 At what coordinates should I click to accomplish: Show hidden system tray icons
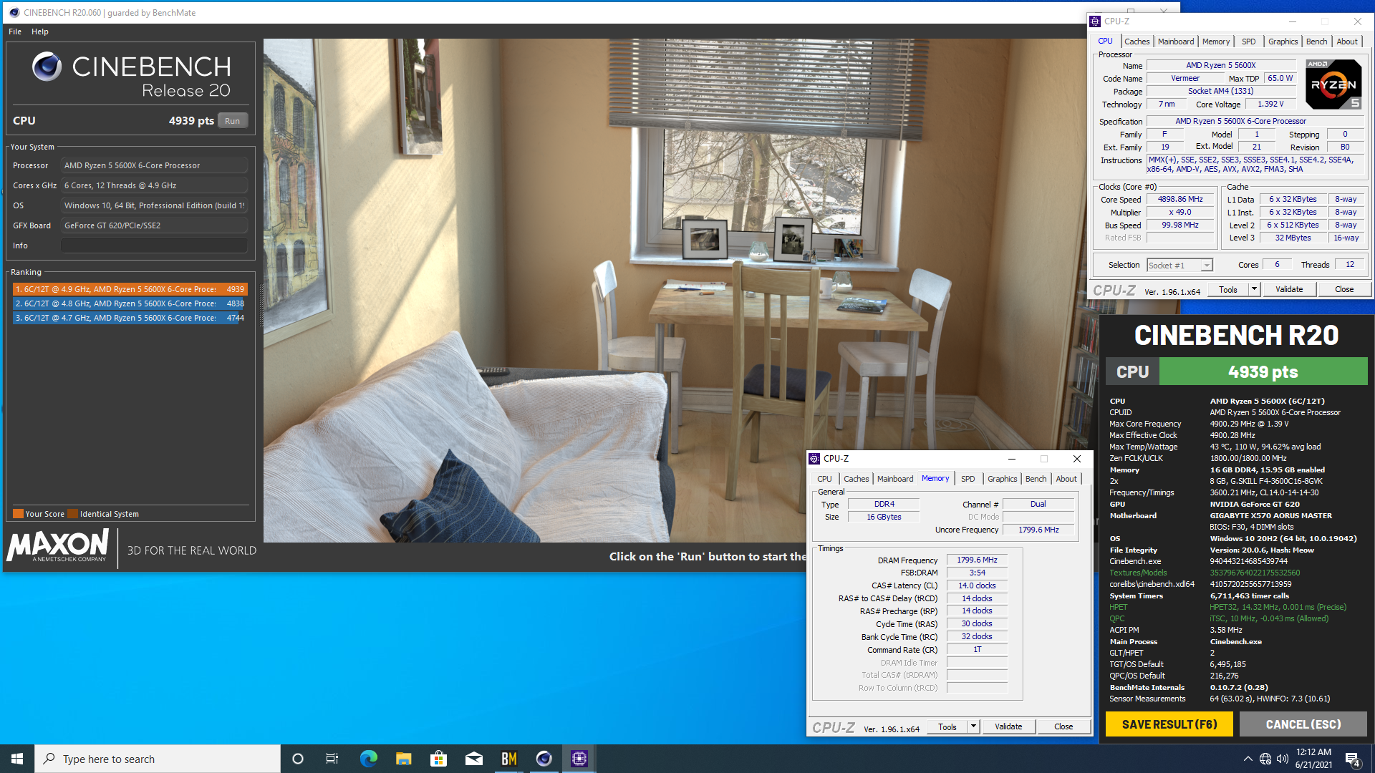click(x=1248, y=759)
